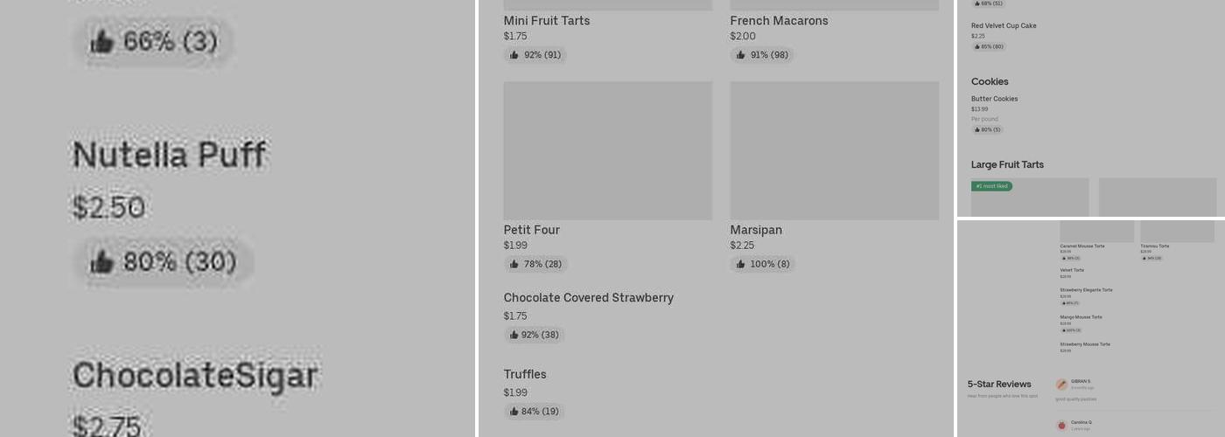Open the ChocolateSigar item
Screen dimensions: 1225x437
click(x=194, y=376)
